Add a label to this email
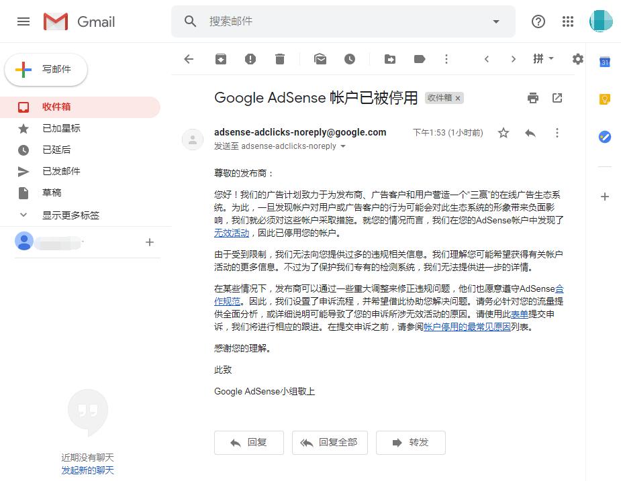Screen dimensions: 621x481 (x=420, y=60)
